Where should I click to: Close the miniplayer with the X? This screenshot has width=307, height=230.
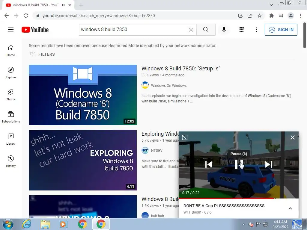tap(293, 137)
